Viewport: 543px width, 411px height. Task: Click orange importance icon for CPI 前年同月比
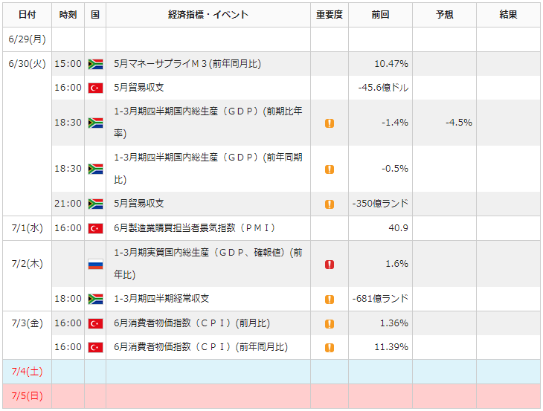[x=330, y=347]
